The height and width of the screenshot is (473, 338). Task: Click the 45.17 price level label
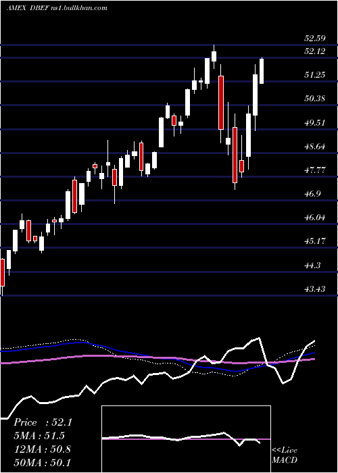click(x=315, y=241)
